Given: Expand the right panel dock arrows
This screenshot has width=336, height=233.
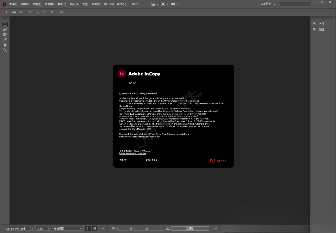Looking at the screenshot, I should 333,17.
